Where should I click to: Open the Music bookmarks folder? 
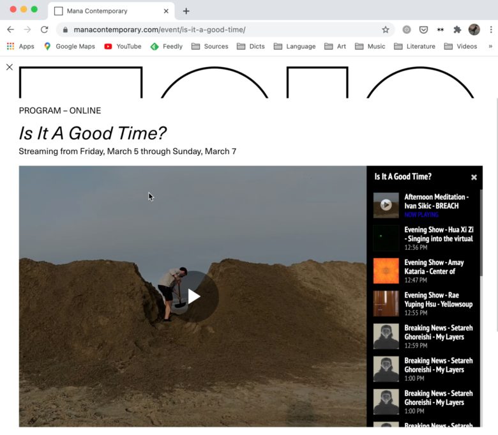point(370,46)
